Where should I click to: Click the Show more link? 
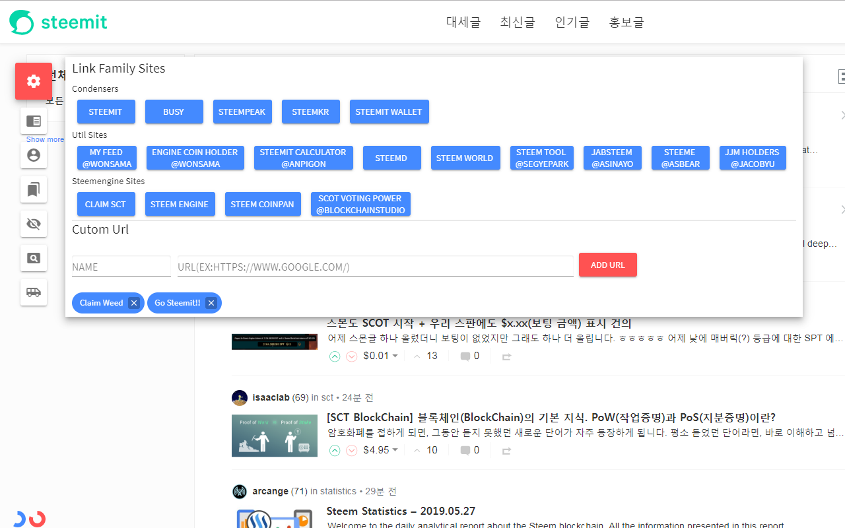[x=45, y=139]
